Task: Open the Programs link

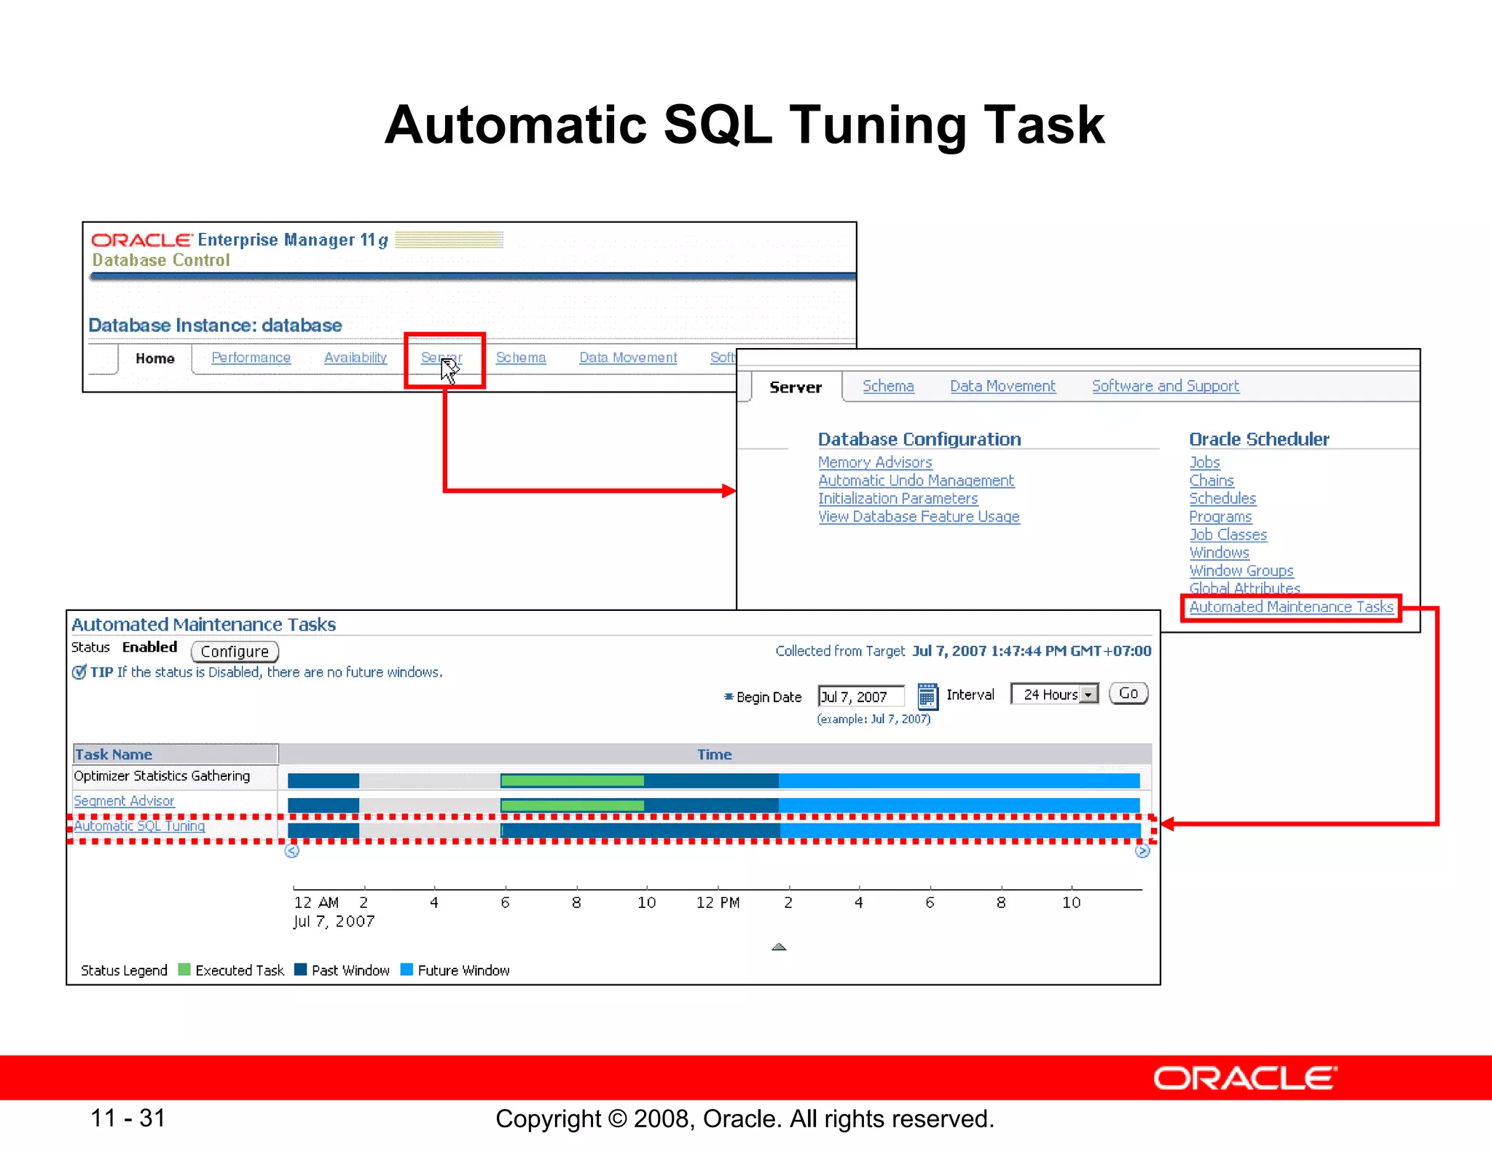Action: (1220, 516)
